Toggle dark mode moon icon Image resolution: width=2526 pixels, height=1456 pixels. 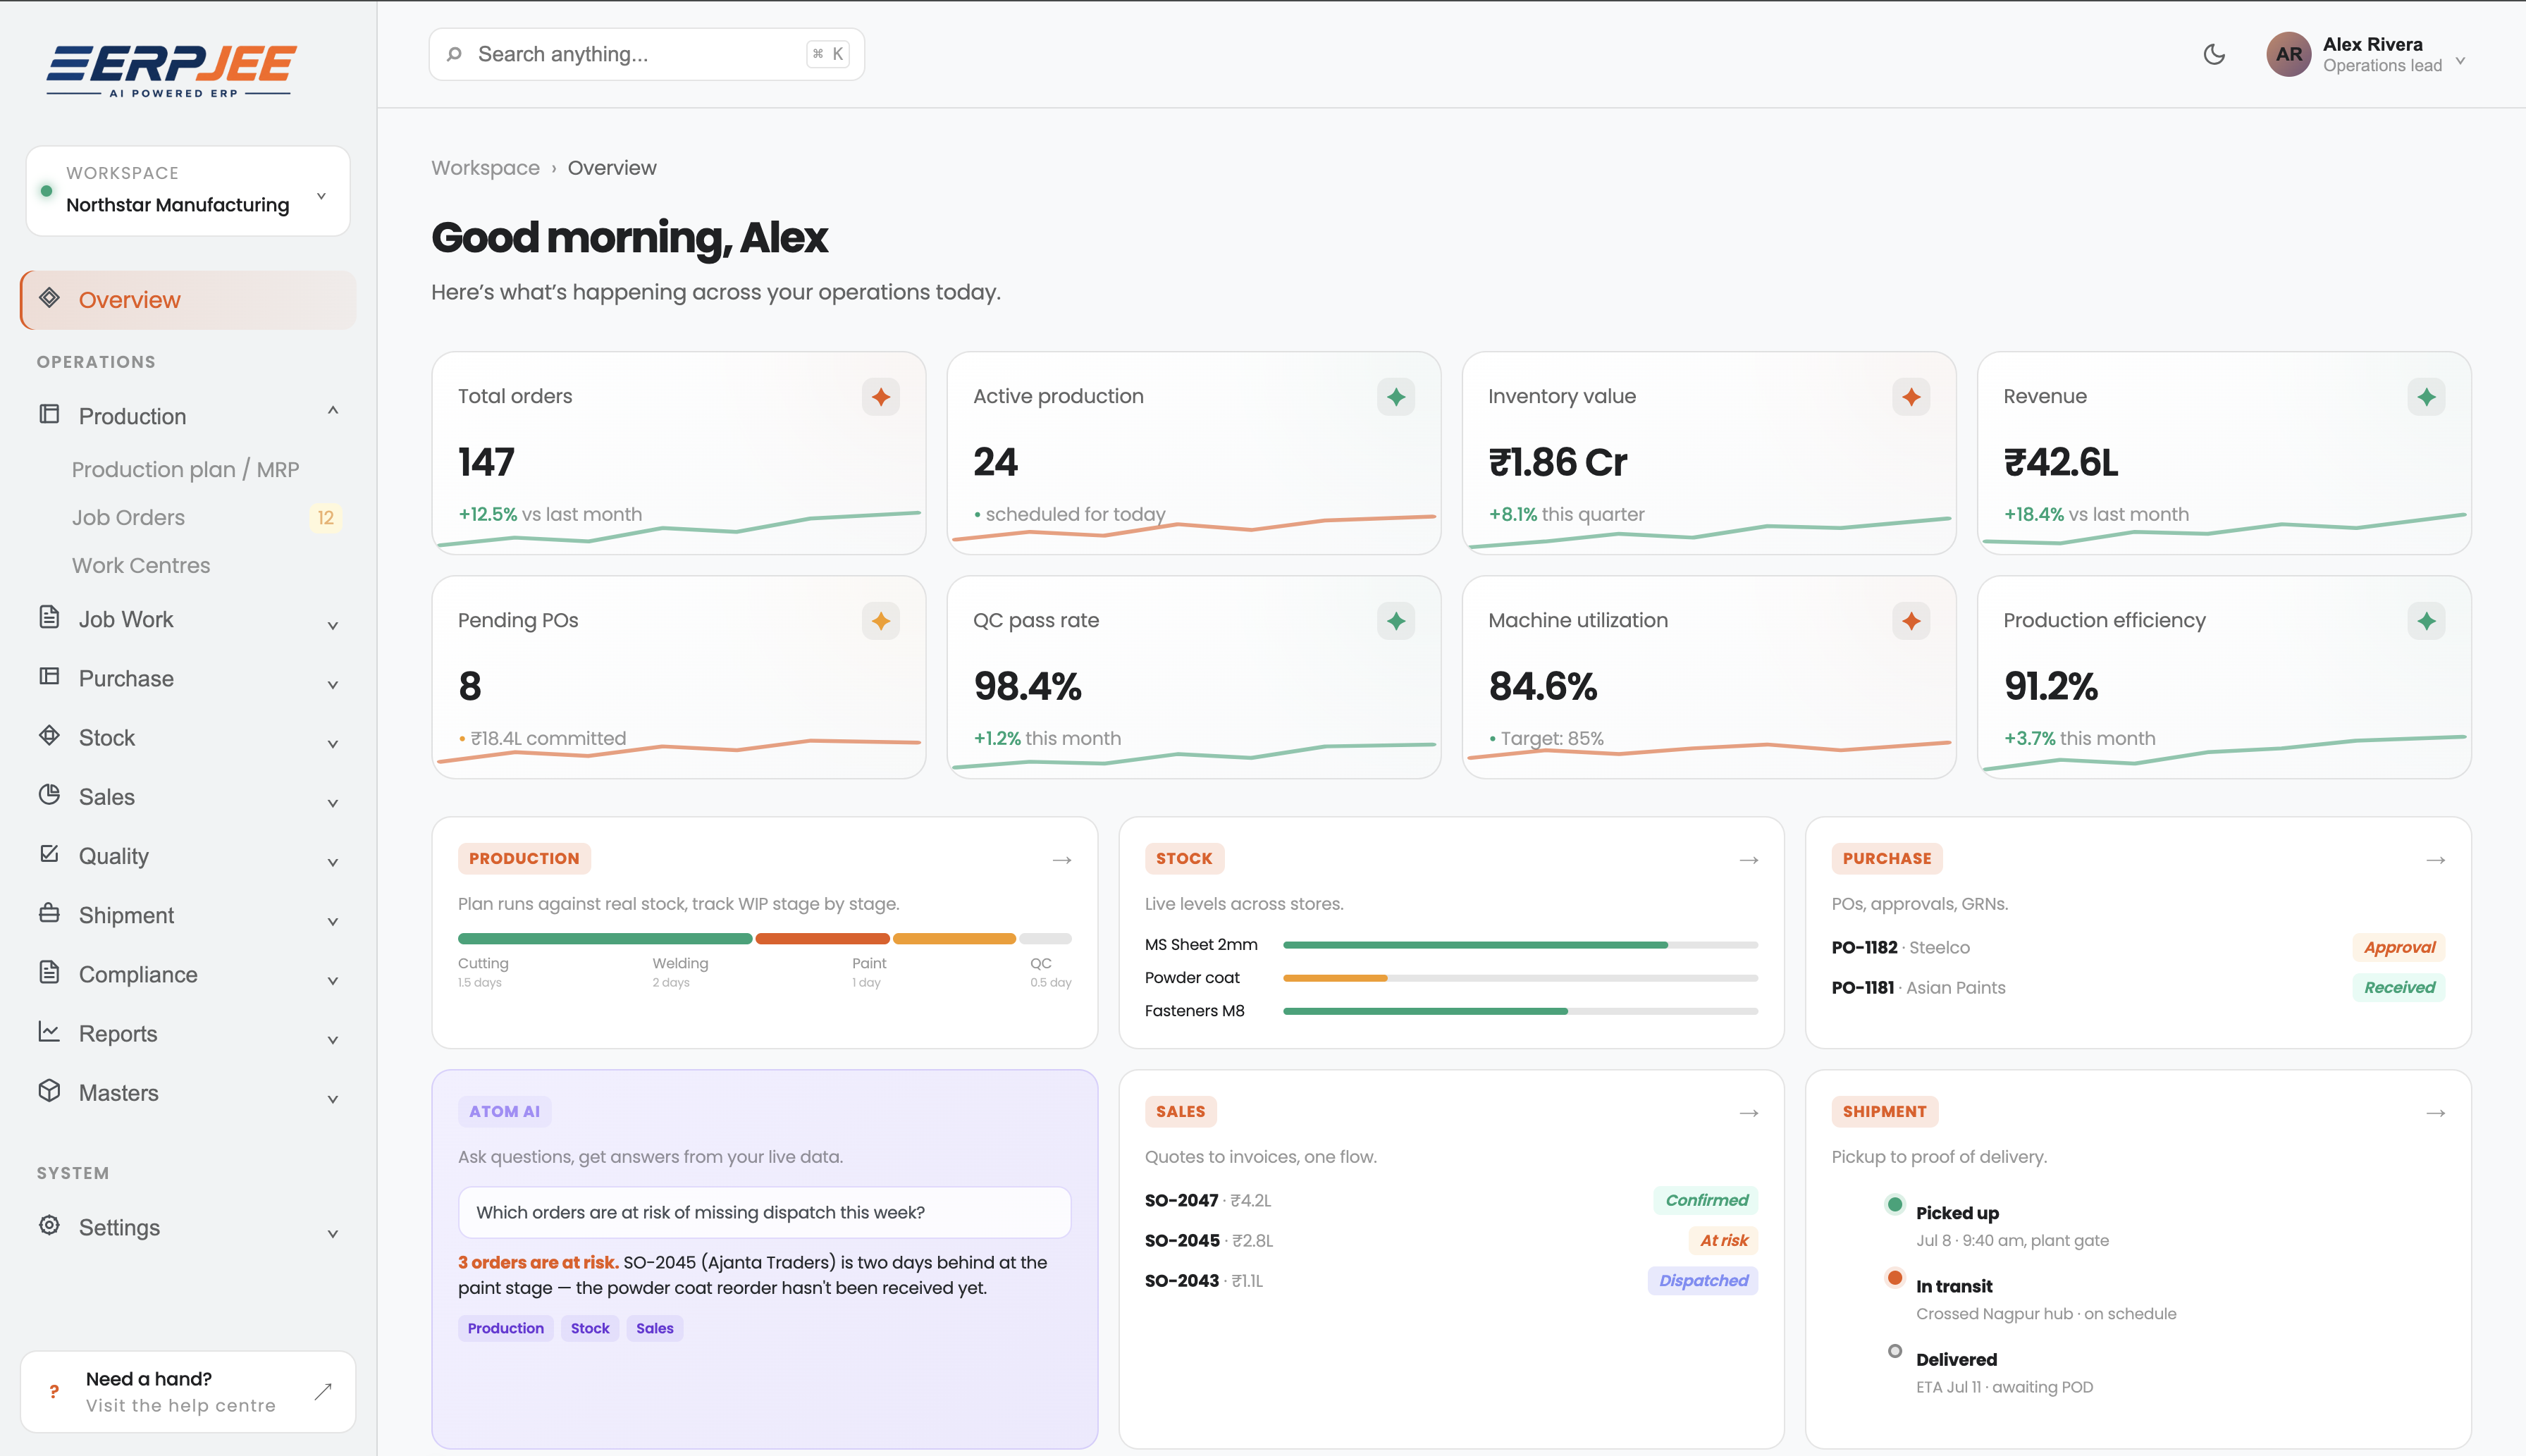click(2214, 54)
